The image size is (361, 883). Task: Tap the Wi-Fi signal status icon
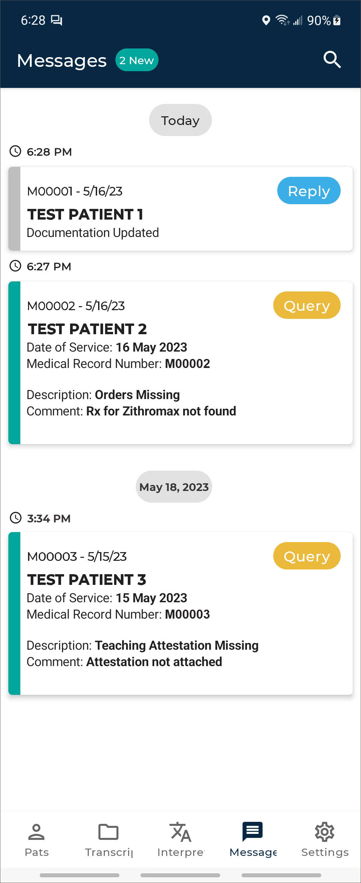point(282,21)
